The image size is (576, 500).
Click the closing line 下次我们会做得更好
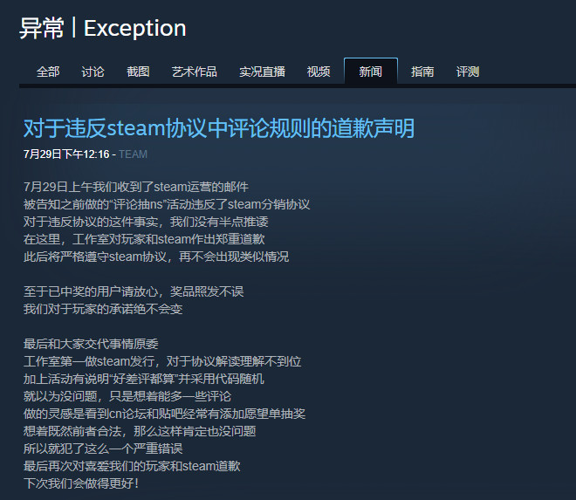(x=81, y=483)
